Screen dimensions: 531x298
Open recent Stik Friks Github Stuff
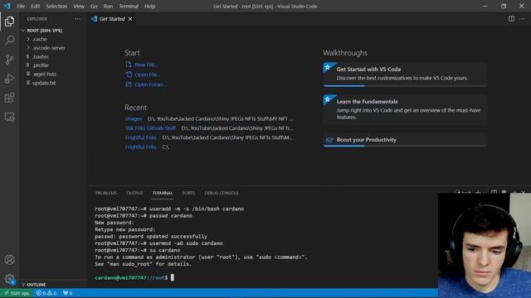(150, 128)
